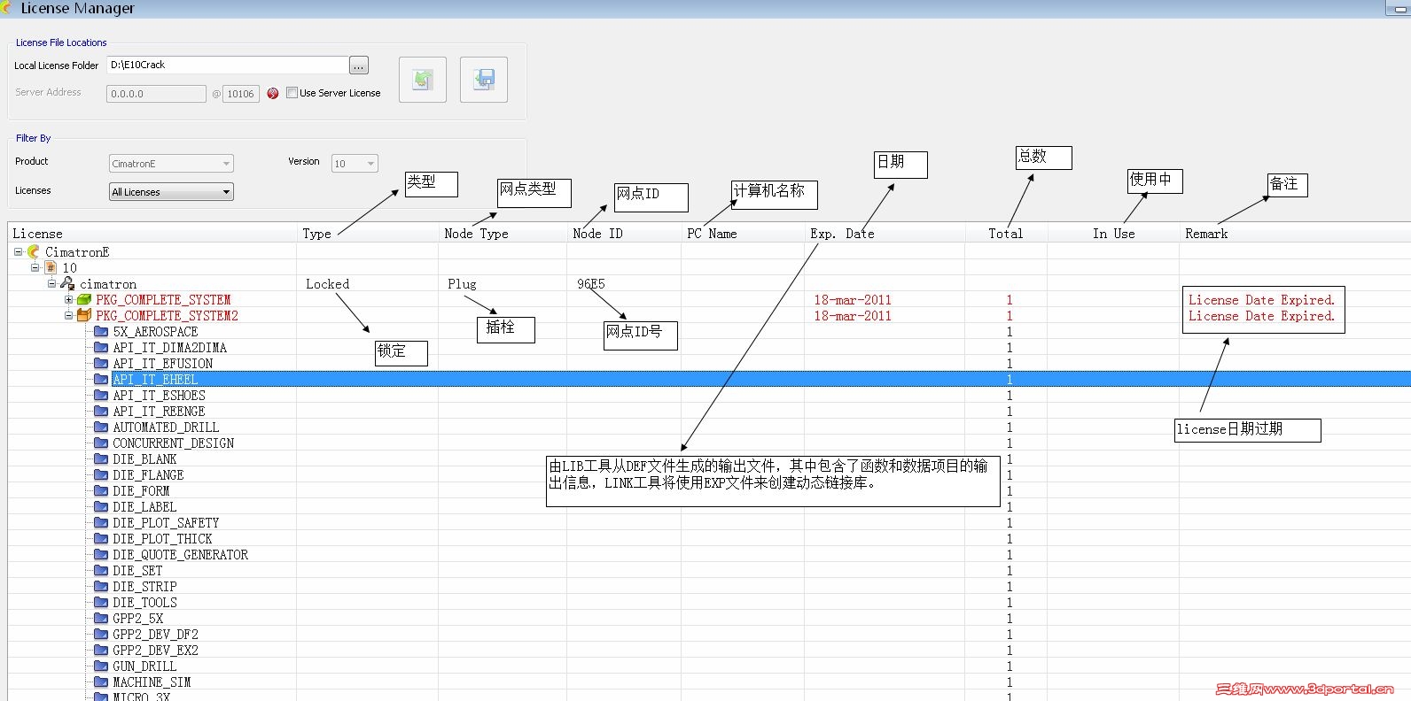Click the server port field showing 10106
The image size is (1411, 701).
pyautogui.click(x=240, y=94)
